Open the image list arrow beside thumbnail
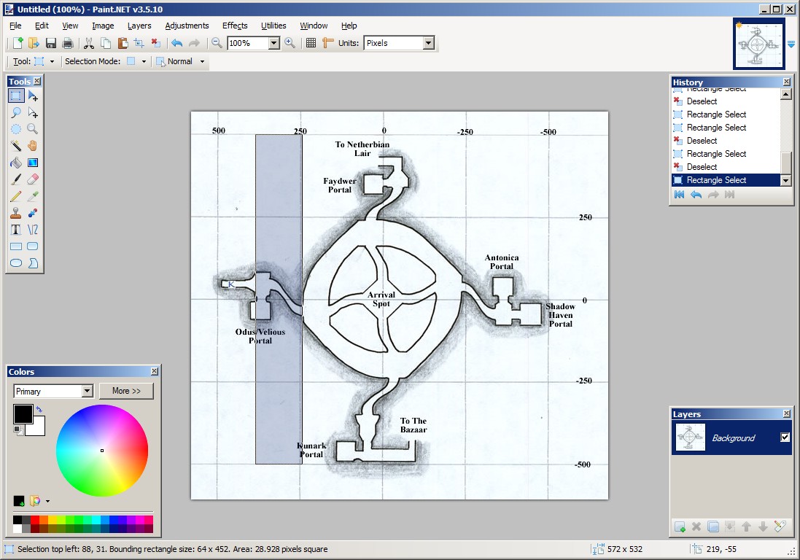Image resolution: width=800 pixels, height=560 pixels. coord(791,45)
